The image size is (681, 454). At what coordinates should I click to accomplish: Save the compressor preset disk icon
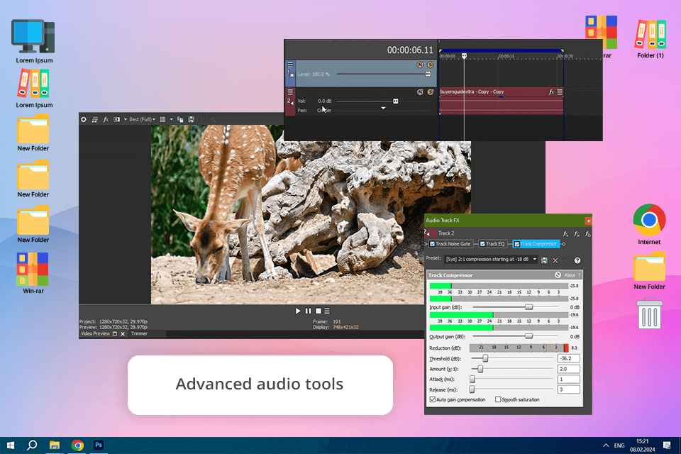pos(544,260)
